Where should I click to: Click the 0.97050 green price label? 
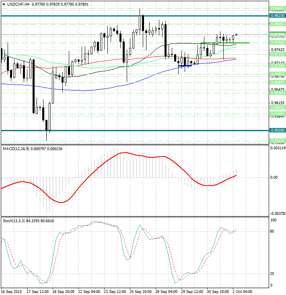(x=278, y=66)
